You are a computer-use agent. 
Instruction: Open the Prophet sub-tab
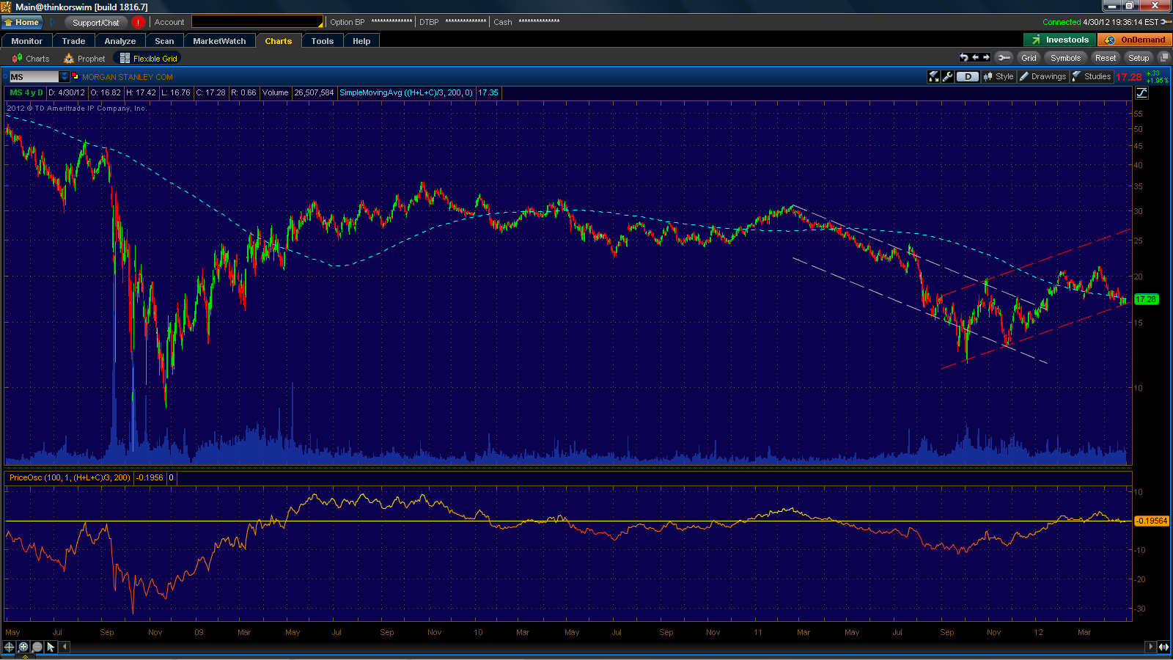coord(84,59)
